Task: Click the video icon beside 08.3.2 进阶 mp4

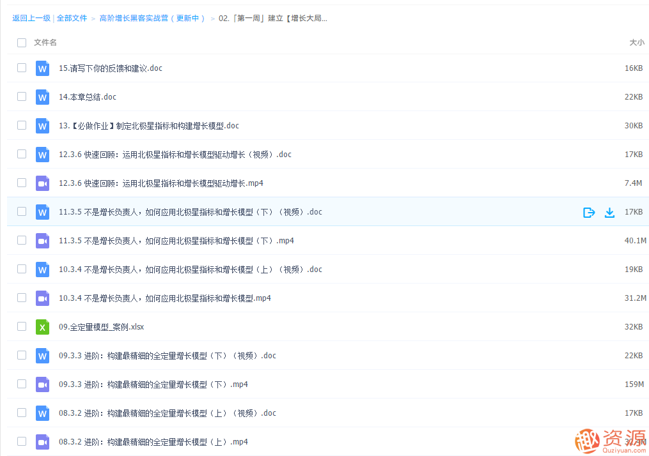Action: pos(42,441)
